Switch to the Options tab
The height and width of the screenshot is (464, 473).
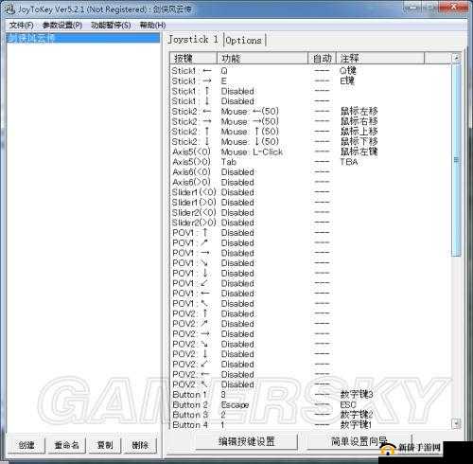244,41
